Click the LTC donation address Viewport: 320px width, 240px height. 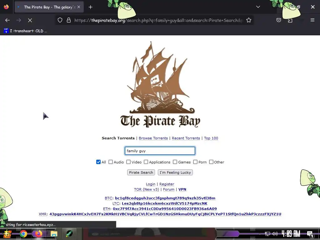164,203
